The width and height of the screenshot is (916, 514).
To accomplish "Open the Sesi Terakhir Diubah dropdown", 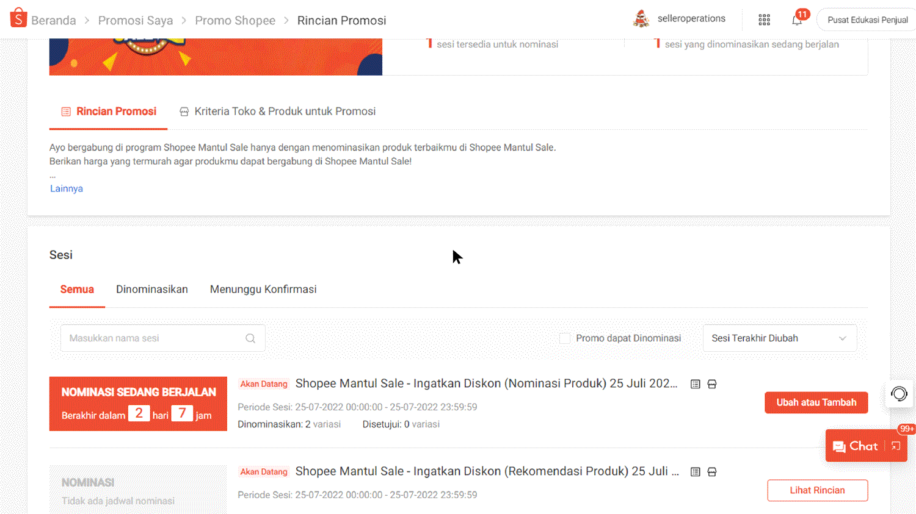I will click(779, 338).
